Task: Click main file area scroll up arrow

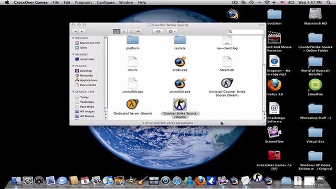Action: point(264,114)
